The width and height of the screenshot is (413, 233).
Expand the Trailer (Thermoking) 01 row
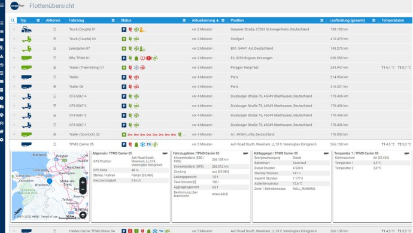click(x=14, y=68)
